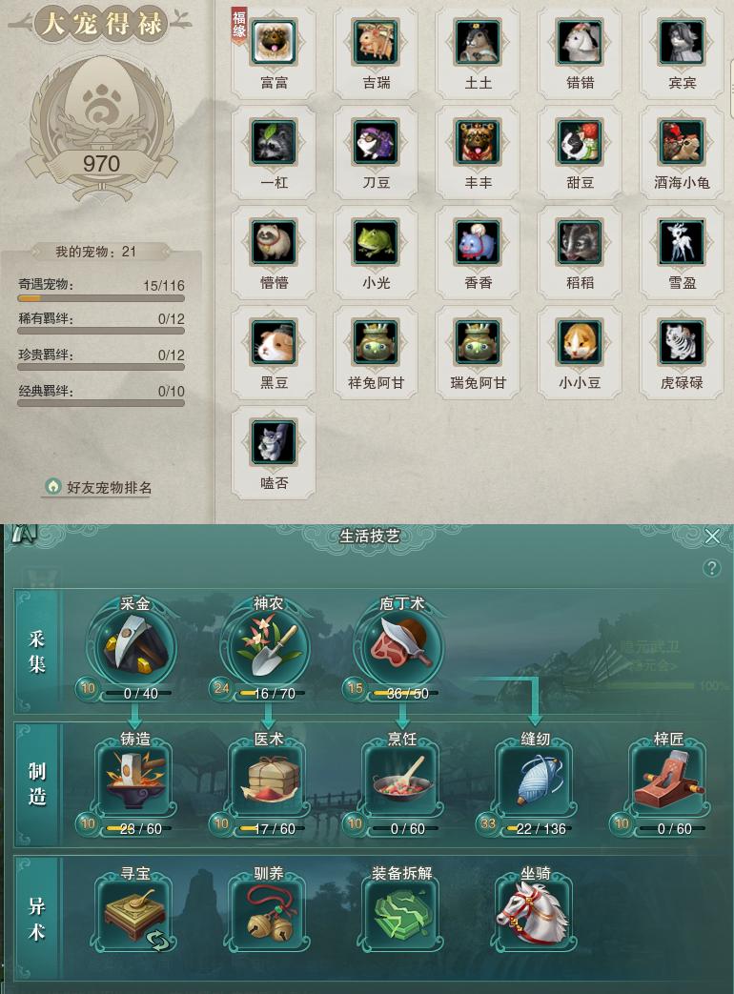Viewport: 734px width, 994px height.
Task: Open the 坐骑 mount skill icon
Action: click(x=536, y=914)
